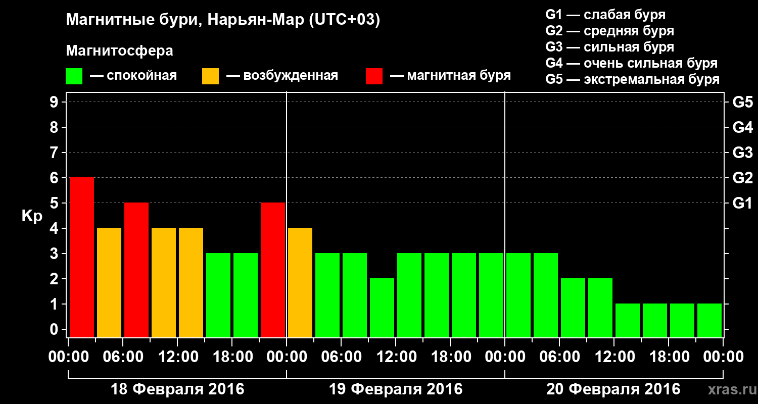This screenshot has height=404, width=758.
Task: Click the '— спокойная' legend text
Action: pyautogui.click(x=133, y=76)
